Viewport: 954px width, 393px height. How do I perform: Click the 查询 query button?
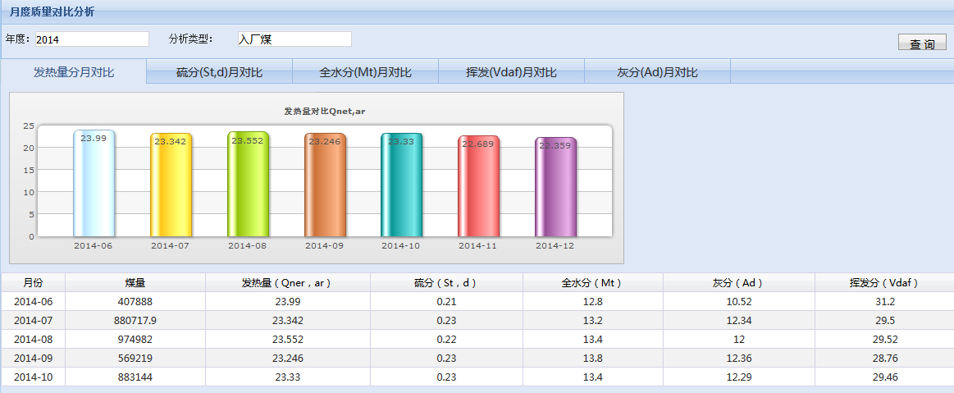pyautogui.click(x=922, y=43)
